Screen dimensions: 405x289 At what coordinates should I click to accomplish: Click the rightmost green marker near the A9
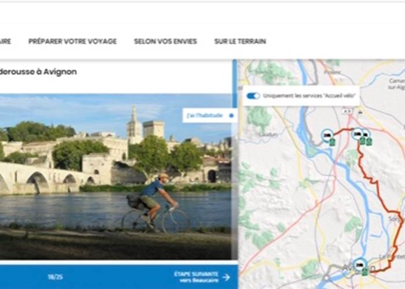click(x=369, y=141)
